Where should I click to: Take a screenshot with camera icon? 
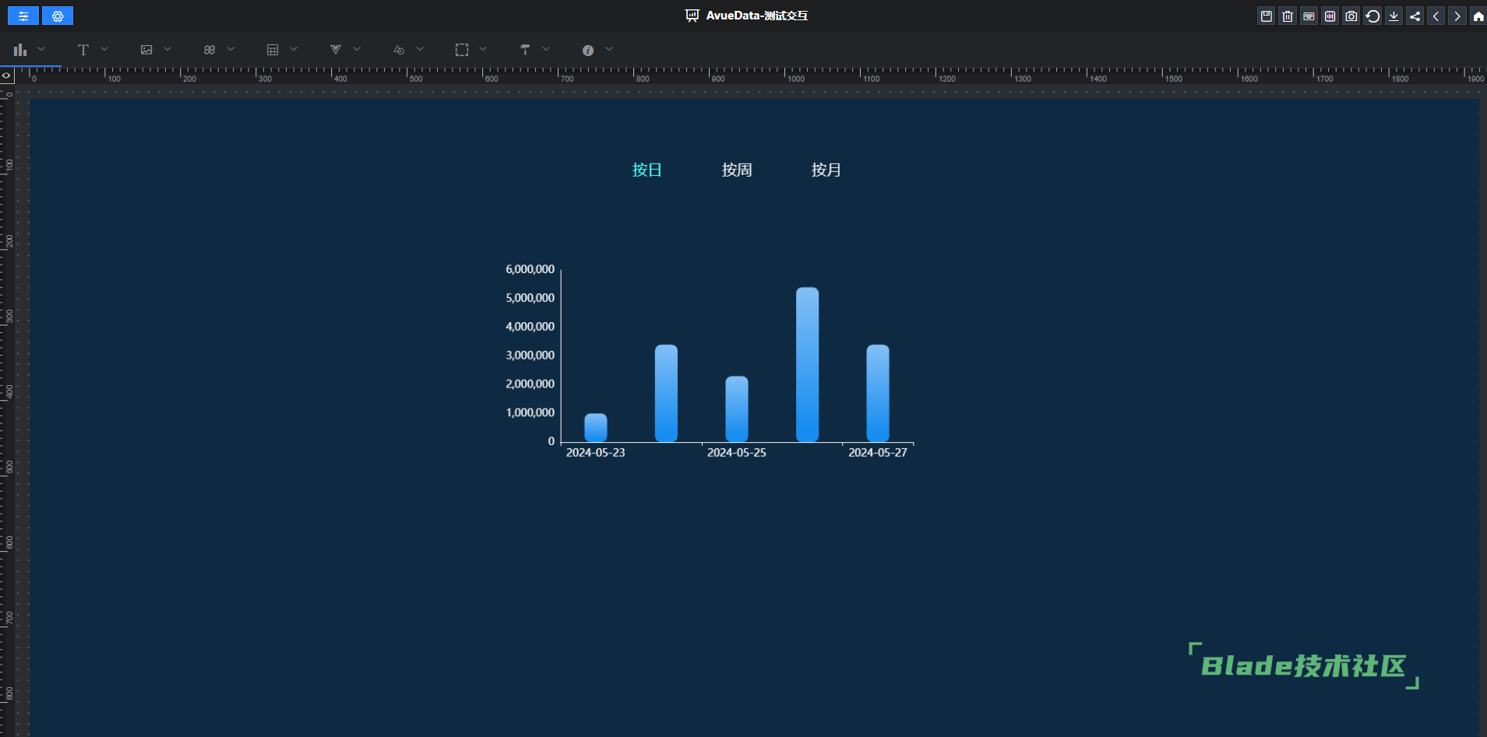pos(1351,16)
